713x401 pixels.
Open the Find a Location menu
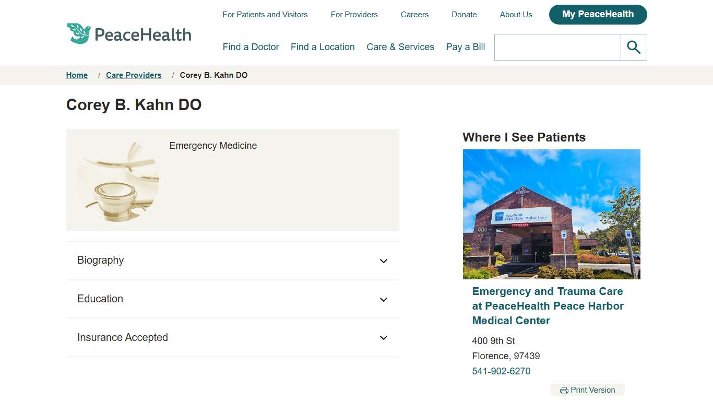pyautogui.click(x=323, y=47)
